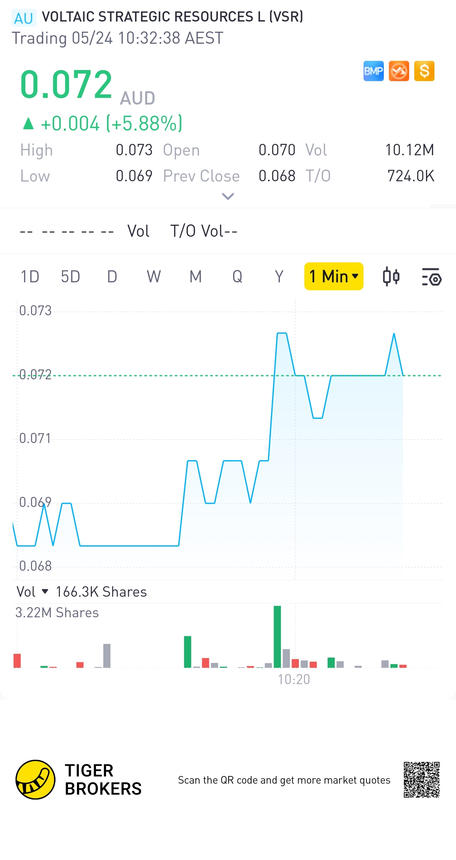Switch chart to candlestick style icon
The width and height of the screenshot is (456, 860).
[x=391, y=276]
